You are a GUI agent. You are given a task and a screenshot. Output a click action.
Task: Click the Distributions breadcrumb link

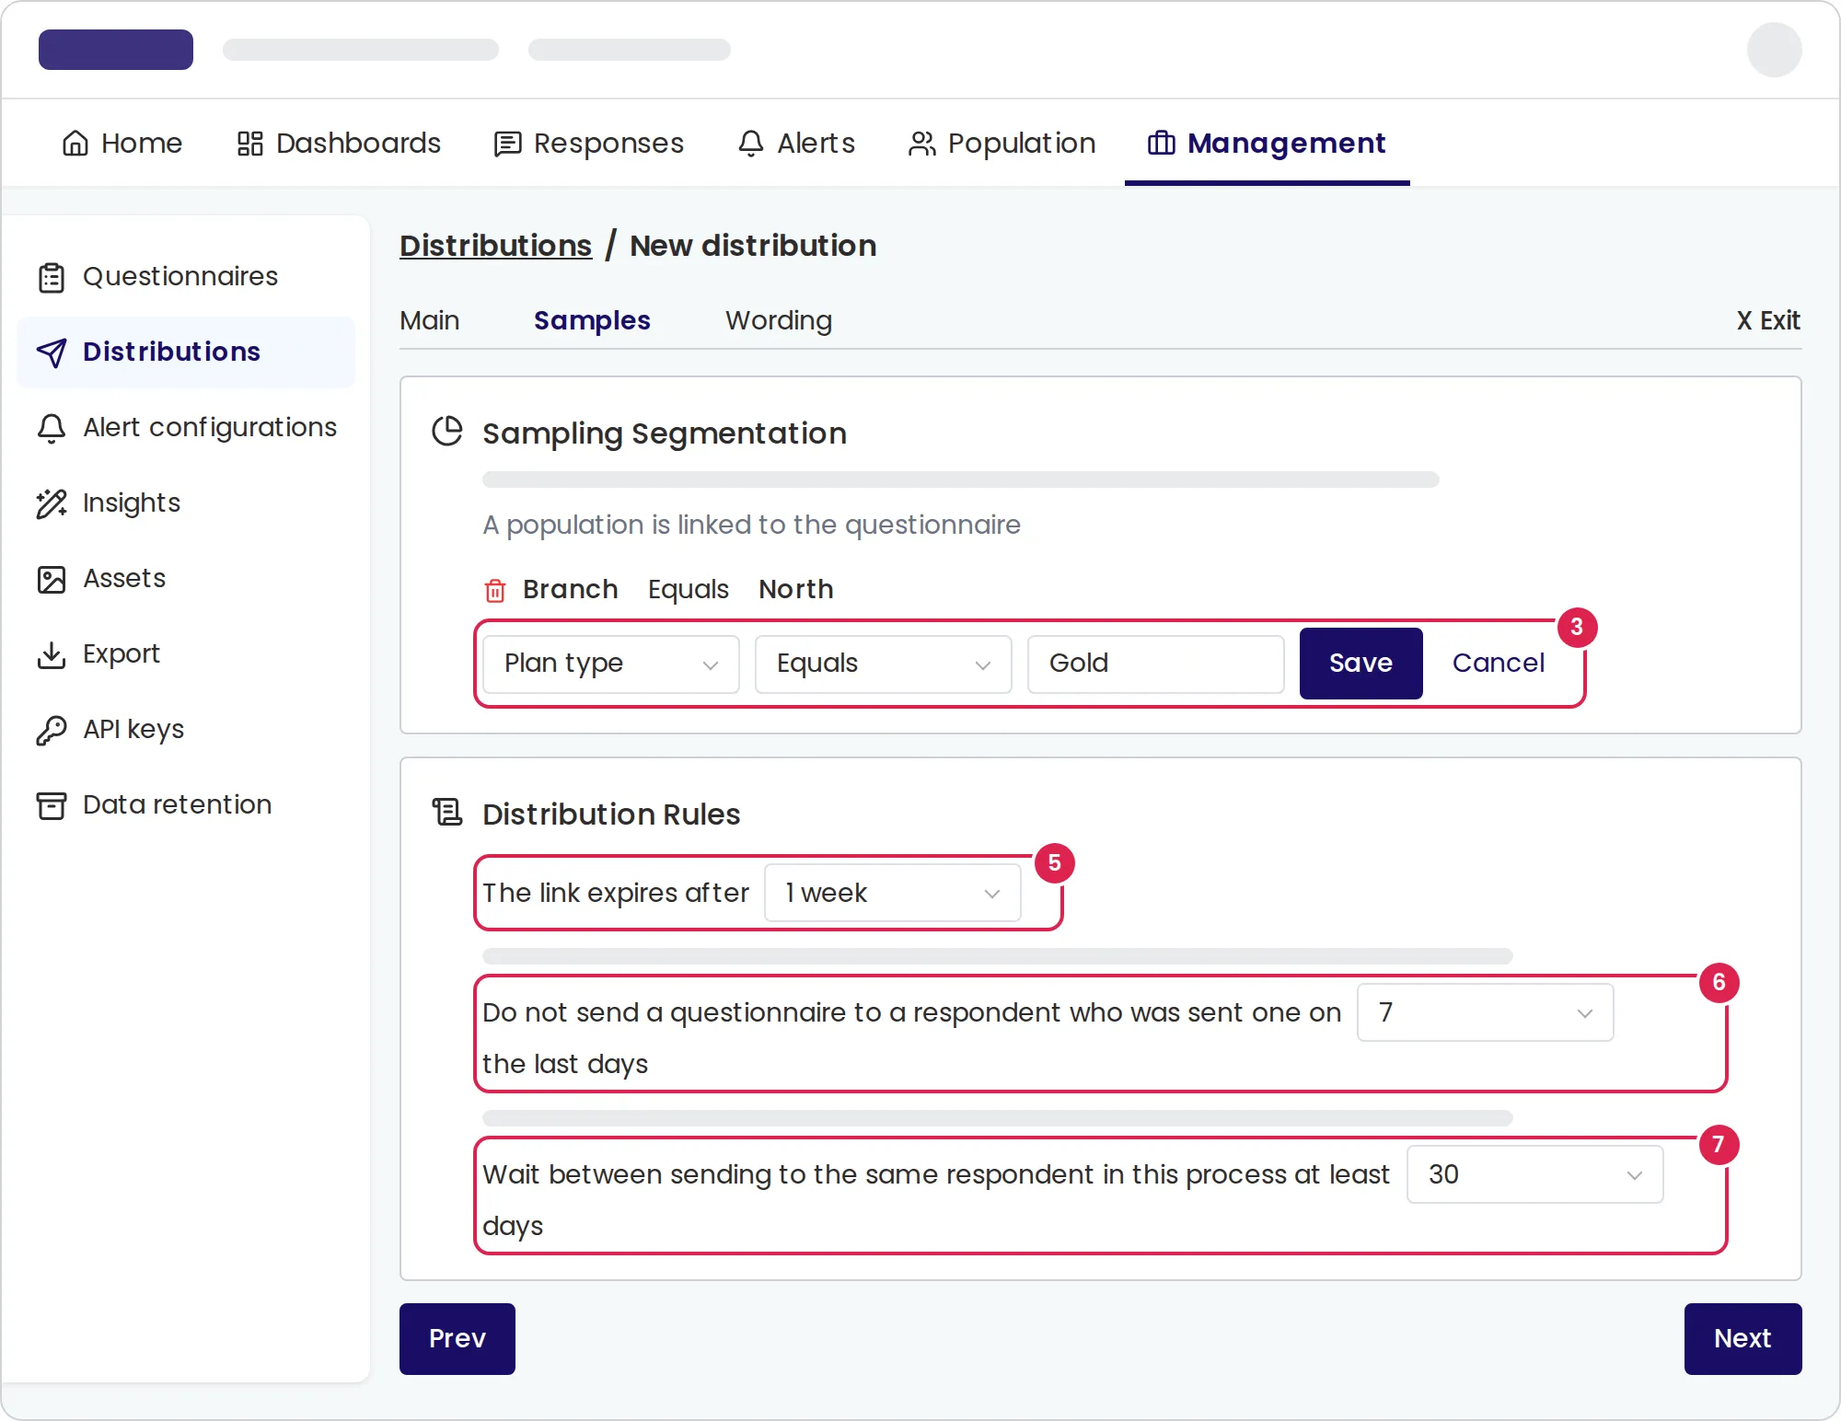[x=496, y=246]
